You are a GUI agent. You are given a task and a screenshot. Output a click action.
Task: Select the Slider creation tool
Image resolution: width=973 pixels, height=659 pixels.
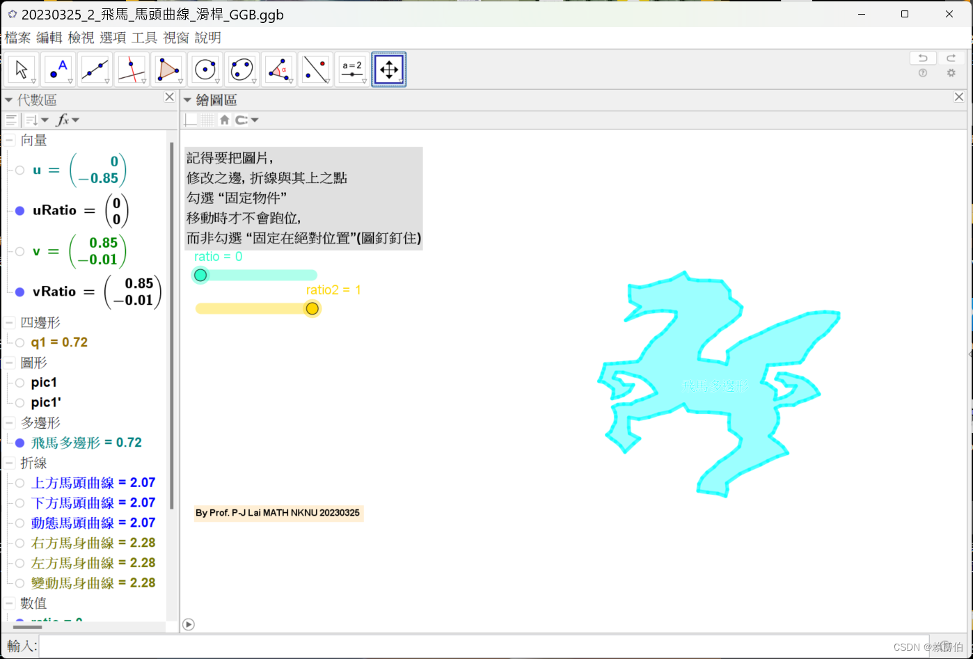352,68
